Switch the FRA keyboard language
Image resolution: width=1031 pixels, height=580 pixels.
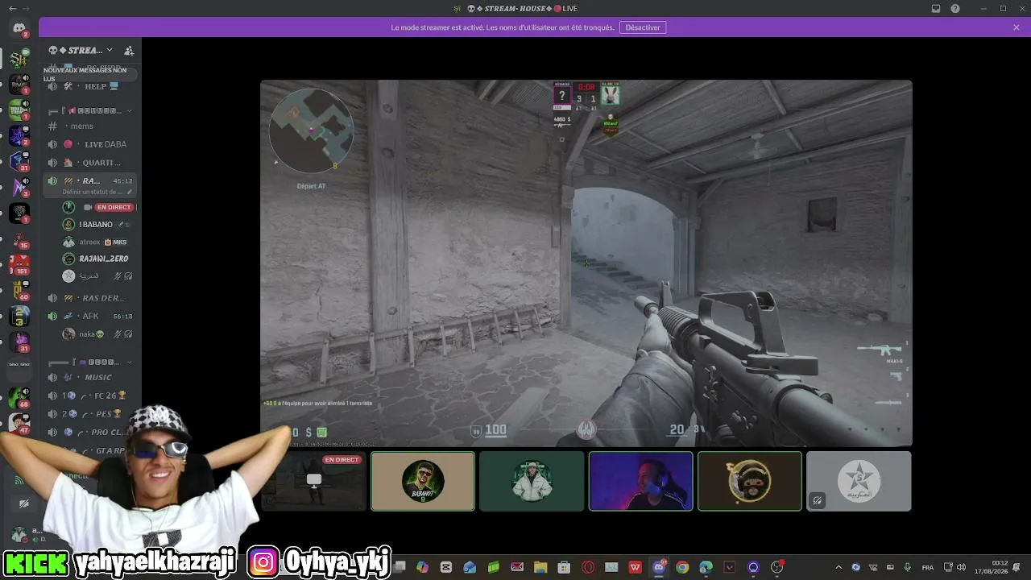(928, 567)
